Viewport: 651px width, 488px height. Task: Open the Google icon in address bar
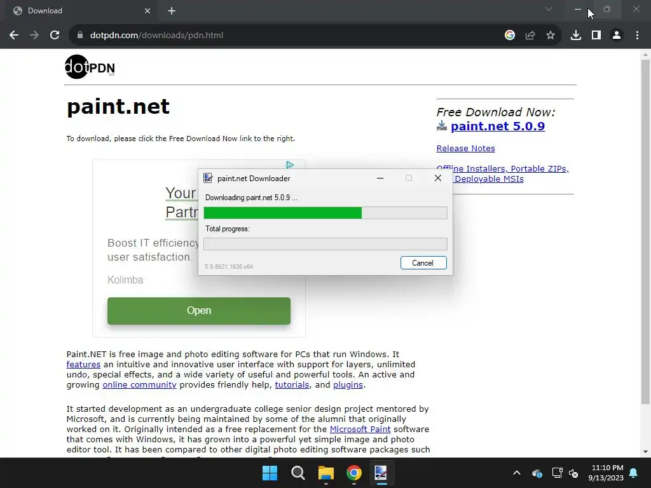tap(510, 36)
